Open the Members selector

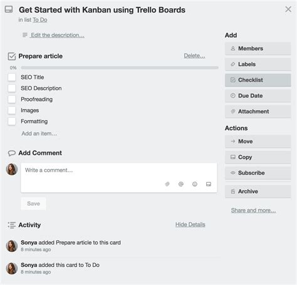pyautogui.click(x=258, y=49)
